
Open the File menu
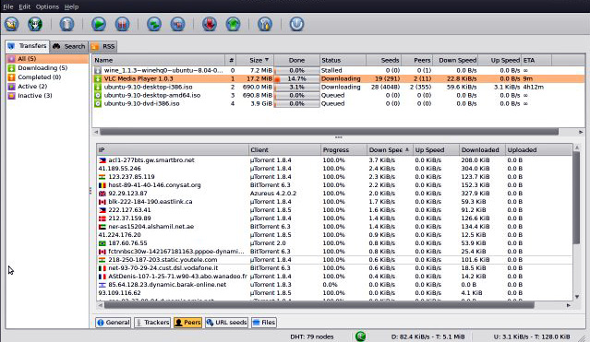click(x=8, y=6)
